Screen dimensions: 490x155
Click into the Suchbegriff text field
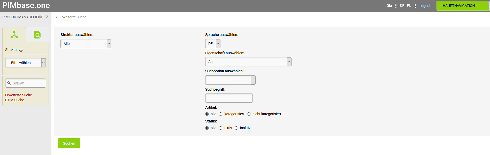pos(229,98)
